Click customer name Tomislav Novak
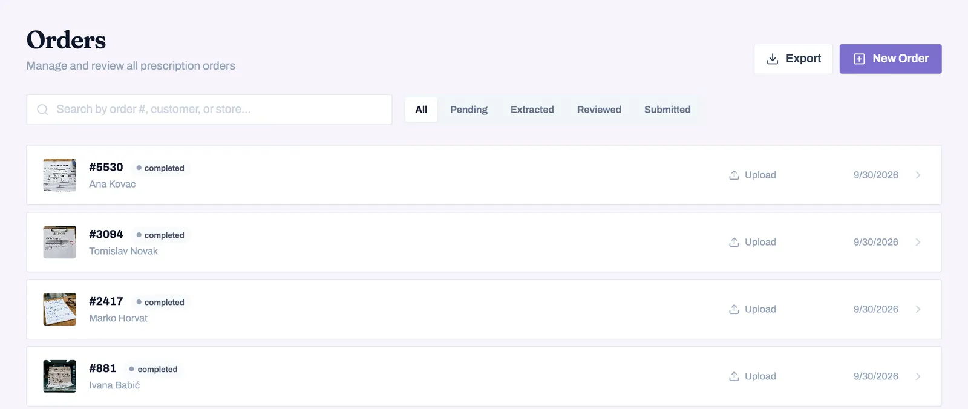The image size is (968, 409). coord(123,251)
